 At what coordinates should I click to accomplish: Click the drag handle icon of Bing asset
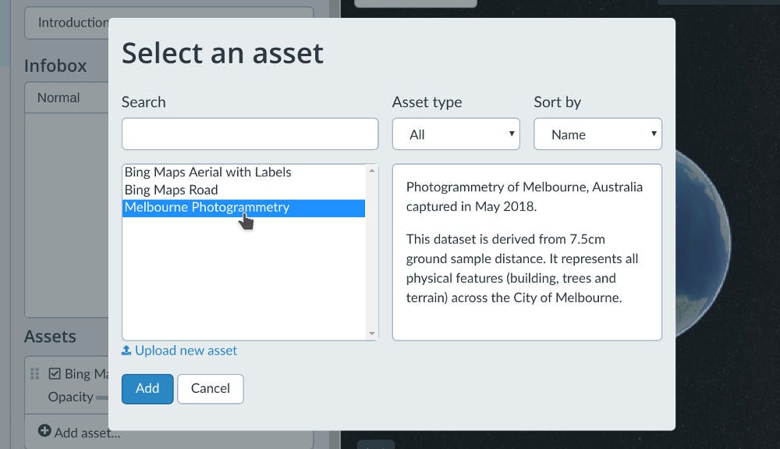tap(34, 374)
